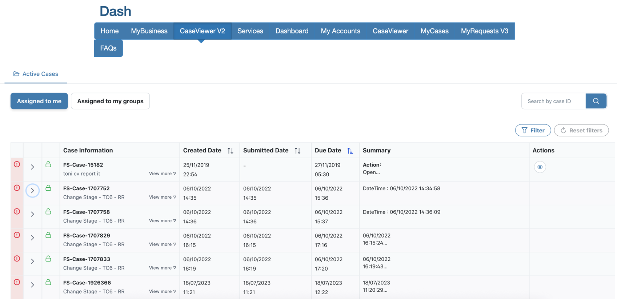
Task: Show View more for FS-Case-1707752
Action: coord(163,197)
